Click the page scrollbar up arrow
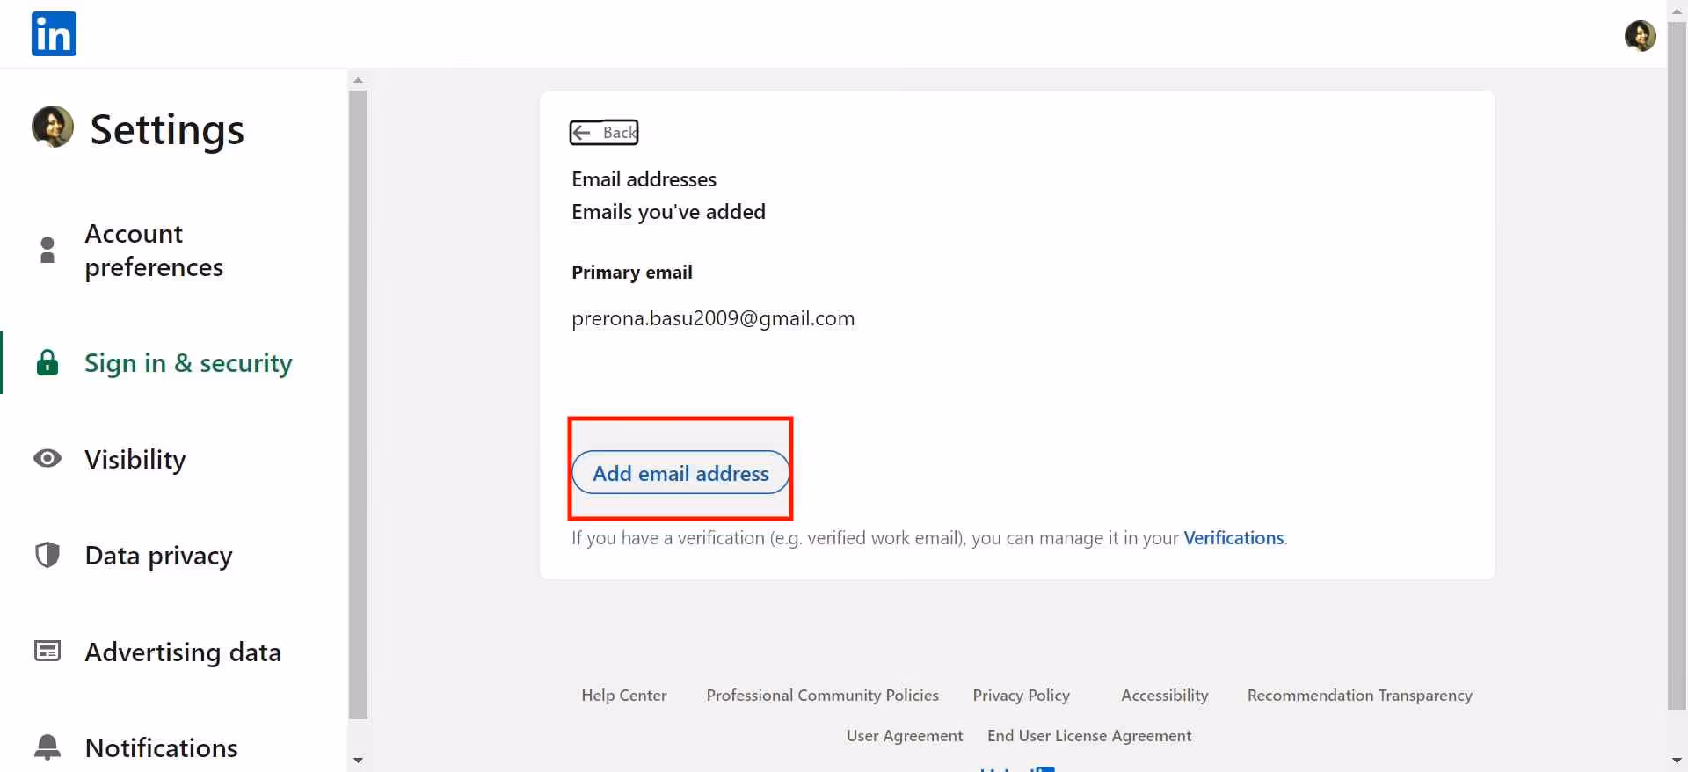 pyautogui.click(x=1677, y=11)
